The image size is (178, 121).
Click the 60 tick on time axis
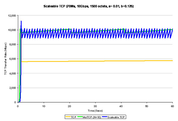coord(172,106)
